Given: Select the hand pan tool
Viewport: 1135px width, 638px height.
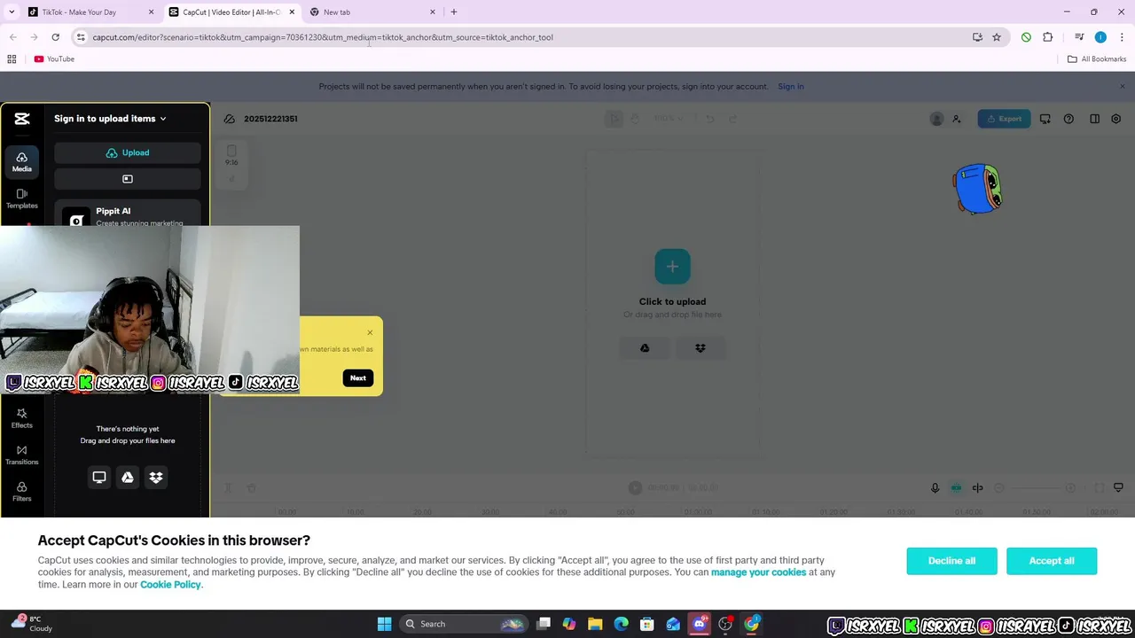Looking at the screenshot, I should [635, 119].
